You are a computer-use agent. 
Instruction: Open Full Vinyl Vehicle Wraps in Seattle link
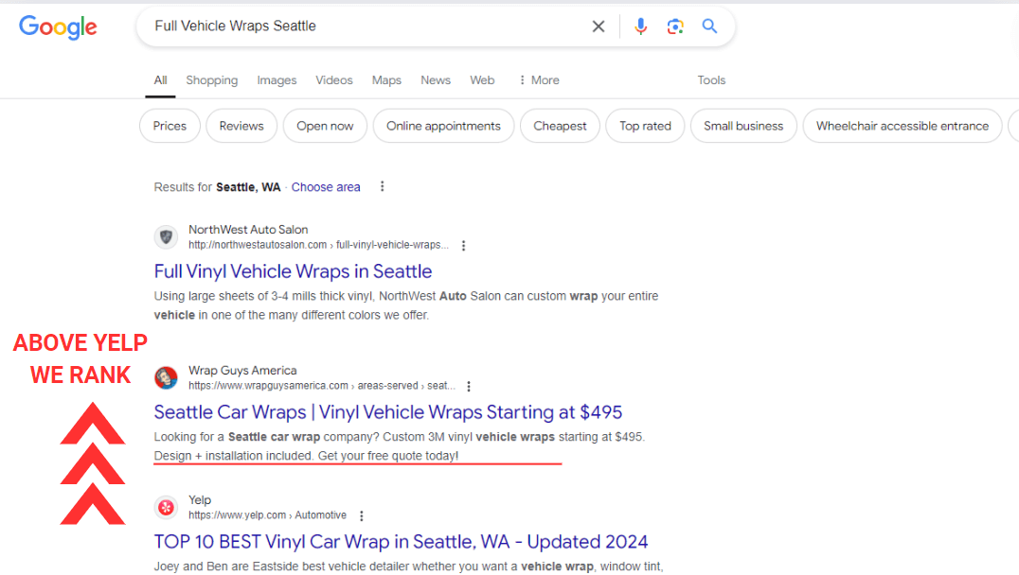pyautogui.click(x=293, y=271)
